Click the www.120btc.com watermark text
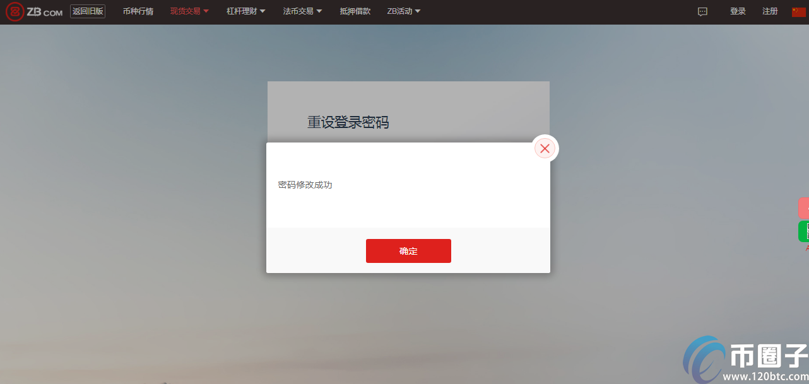The width and height of the screenshot is (809, 384). coord(764,377)
